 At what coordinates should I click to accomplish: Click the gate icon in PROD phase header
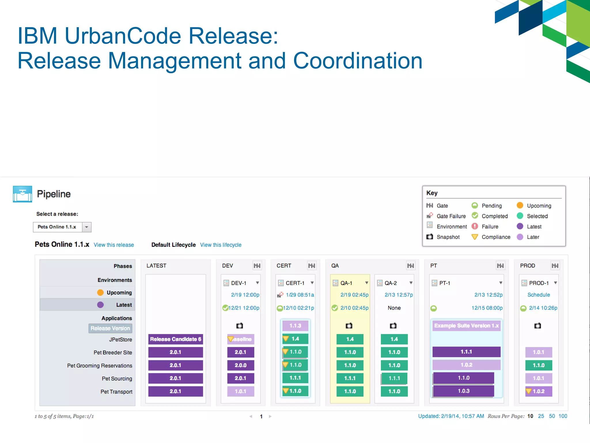[555, 266]
